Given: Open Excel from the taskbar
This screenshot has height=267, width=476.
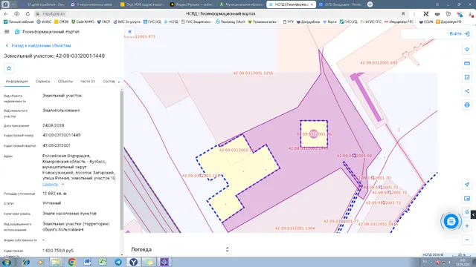Looking at the screenshot, I should click(103, 262).
